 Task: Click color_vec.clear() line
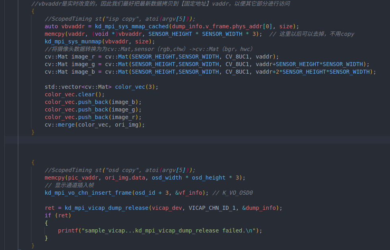75,95
